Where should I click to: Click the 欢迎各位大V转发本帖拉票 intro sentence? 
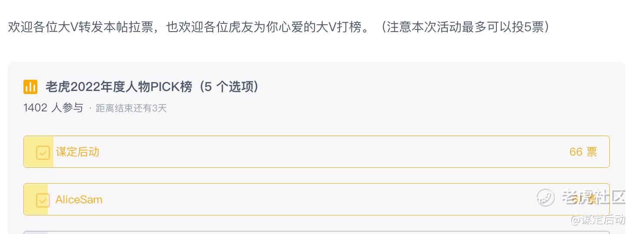[x=81, y=27]
